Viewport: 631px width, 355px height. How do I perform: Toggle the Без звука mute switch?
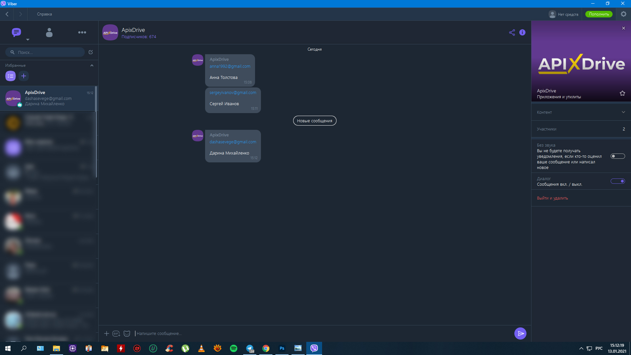(618, 156)
